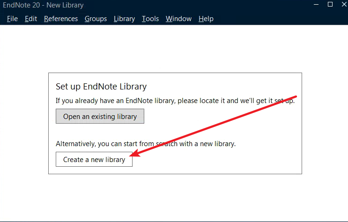Click the EndNote 20 - New Library title text

click(43, 5)
